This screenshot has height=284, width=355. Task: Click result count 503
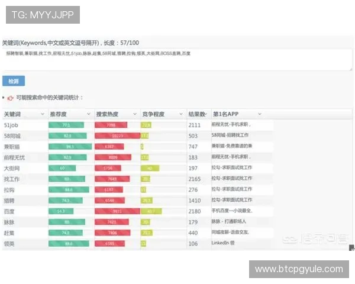pyautogui.click(x=193, y=136)
